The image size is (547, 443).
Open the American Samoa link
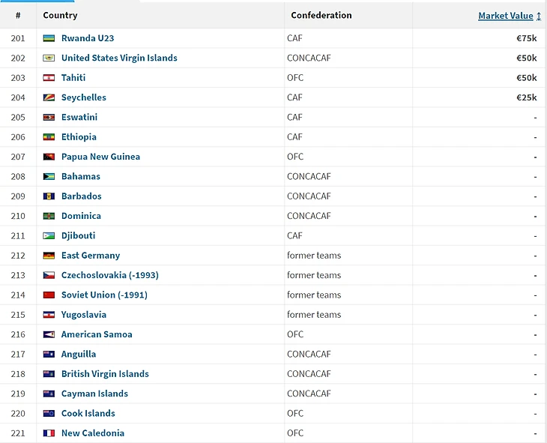point(97,334)
